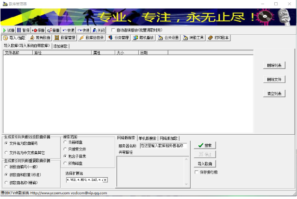Sort list by 文件名称 column header
The width and height of the screenshot is (297, 199).
[x=18, y=53]
